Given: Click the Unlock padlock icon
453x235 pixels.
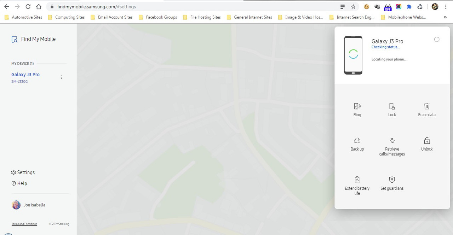Looking at the screenshot, I should [427, 141].
